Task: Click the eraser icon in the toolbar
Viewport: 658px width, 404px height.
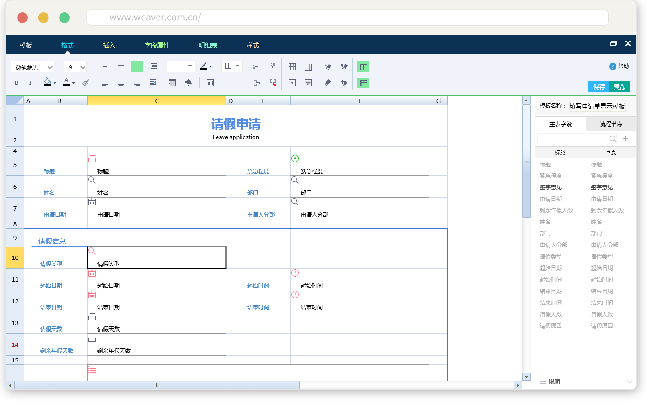Action: click(327, 83)
